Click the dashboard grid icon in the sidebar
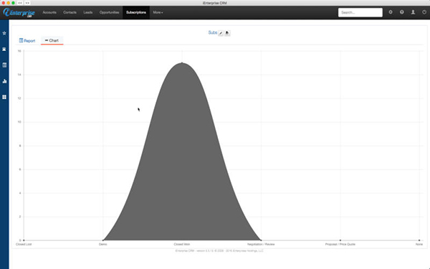 pyautogui.click(x=4, y=97)
